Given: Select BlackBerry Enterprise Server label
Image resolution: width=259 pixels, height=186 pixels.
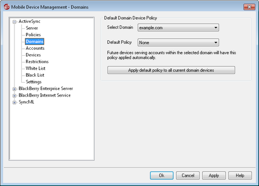Looking at the screenshot, I should click(x=46, y=89).
